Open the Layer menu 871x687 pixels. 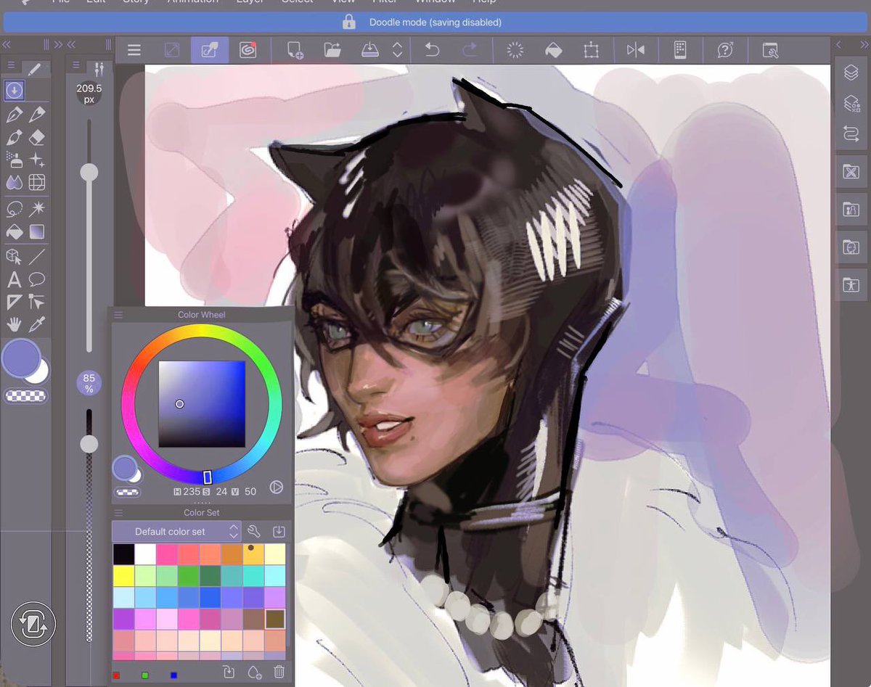click(250, 2)
